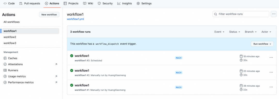The height and width of the screenshot is (99, 279).
Task: Click external arrow beside Performance metrics
Action: [56, 82]
